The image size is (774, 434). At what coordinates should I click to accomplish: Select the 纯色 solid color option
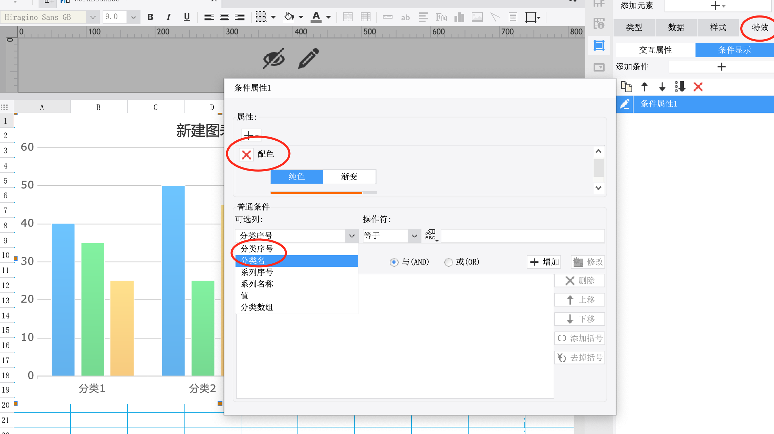coord(297,176)
